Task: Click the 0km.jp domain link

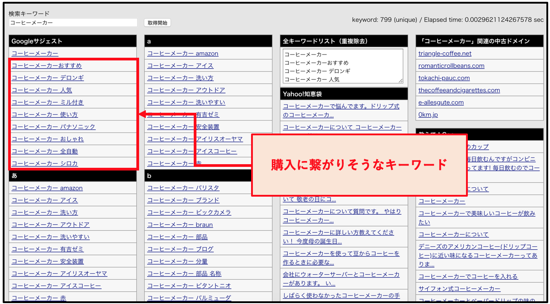Action: click(x=428, y=115)
